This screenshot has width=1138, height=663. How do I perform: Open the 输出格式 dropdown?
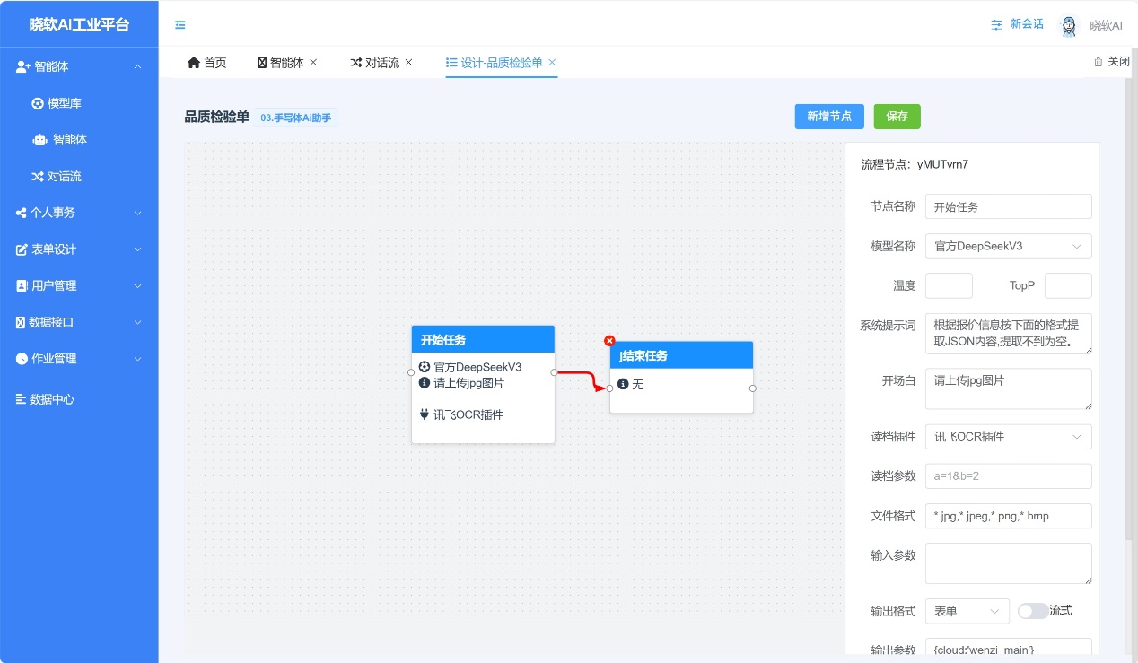pos(967,611)
